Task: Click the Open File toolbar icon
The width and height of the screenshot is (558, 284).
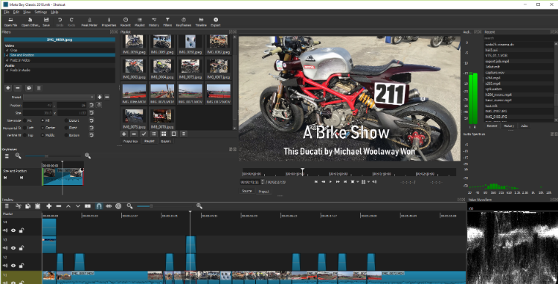Action: [x=10, y=22]
